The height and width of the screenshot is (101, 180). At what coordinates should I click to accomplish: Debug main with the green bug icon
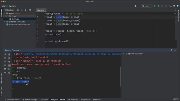pos(159,6)
